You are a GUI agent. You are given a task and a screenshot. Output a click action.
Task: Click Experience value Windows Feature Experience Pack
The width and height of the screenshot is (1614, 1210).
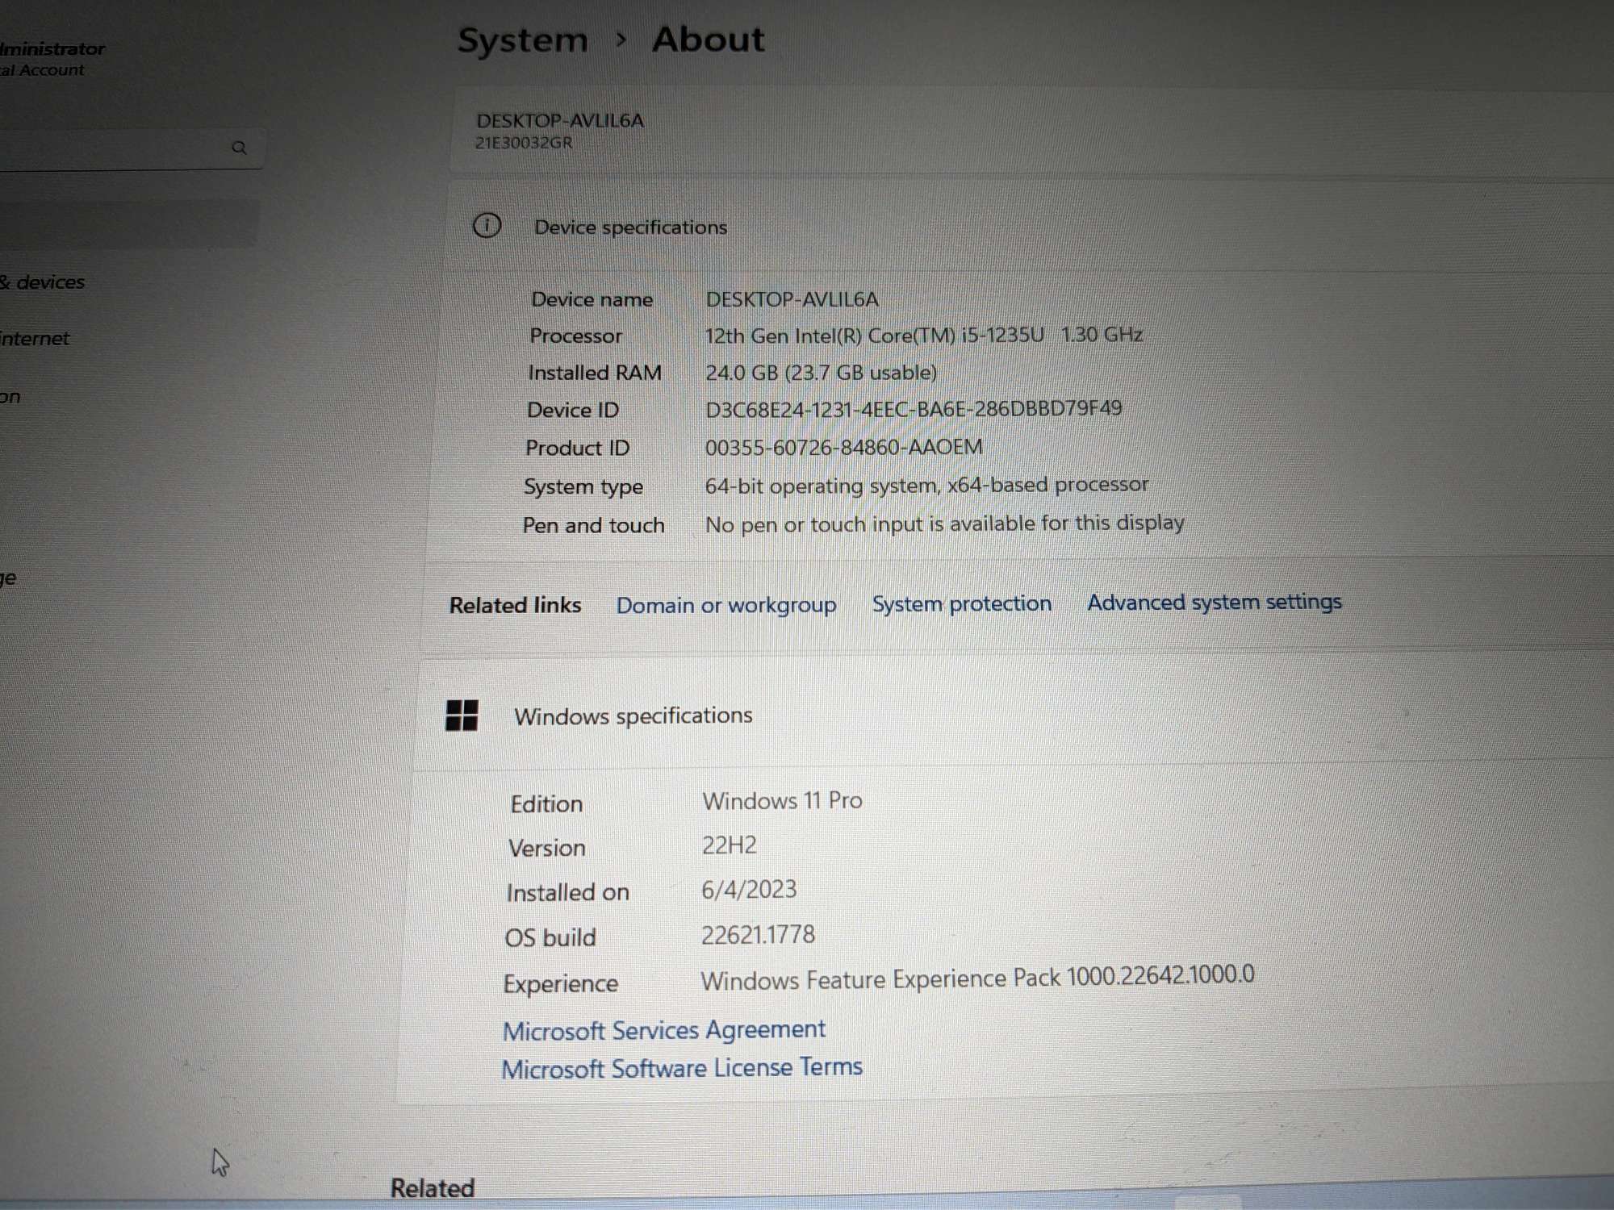click(977, 978)
